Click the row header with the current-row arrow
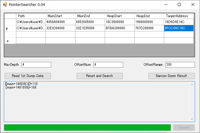The width and height of the screenshot is (200, 133). pos(10,28)
